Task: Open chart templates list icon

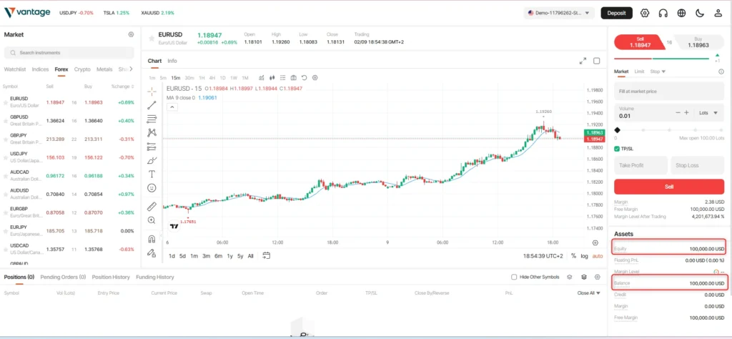Action: tap(283, 77)
